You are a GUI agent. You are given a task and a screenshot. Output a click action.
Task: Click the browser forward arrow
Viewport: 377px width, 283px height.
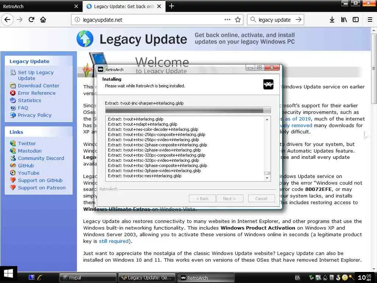click(20, 20)
